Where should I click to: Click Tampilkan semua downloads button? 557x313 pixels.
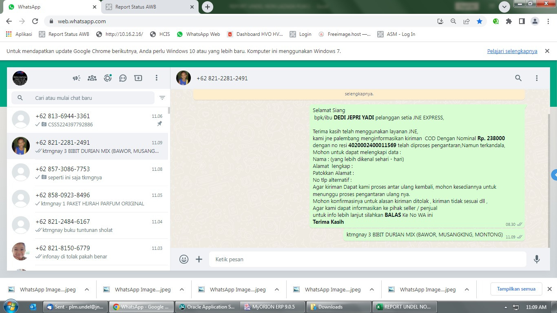[x=516, y=289]
